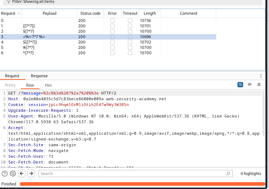
Task: Click the 0 highlights label
Action: click(x=251, y=174)
